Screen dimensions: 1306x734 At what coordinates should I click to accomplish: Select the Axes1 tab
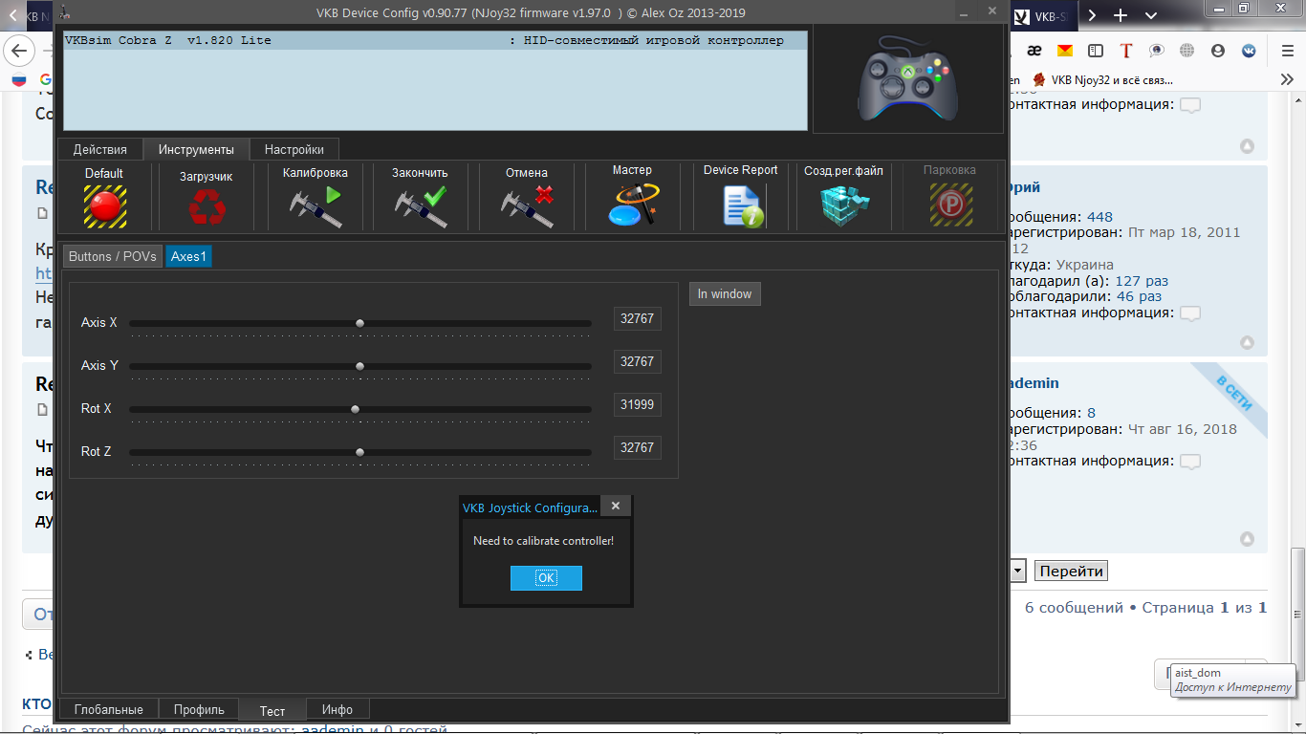188,256
